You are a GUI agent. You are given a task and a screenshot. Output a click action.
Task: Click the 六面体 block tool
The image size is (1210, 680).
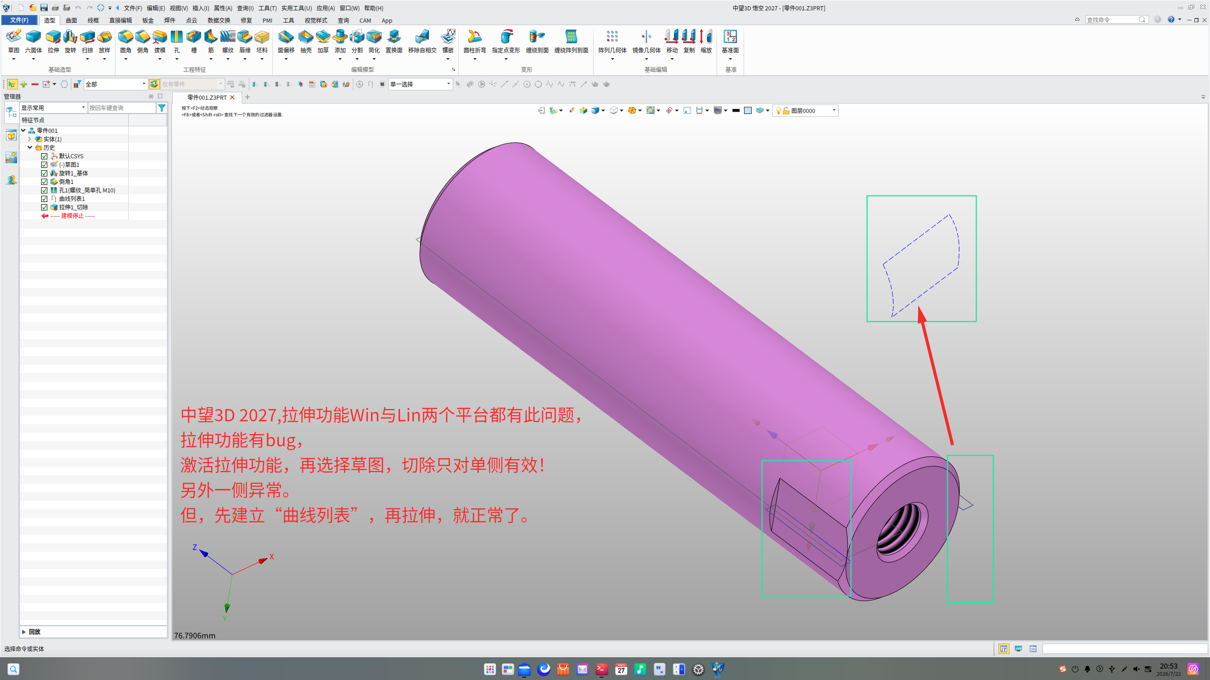[34, 41]
